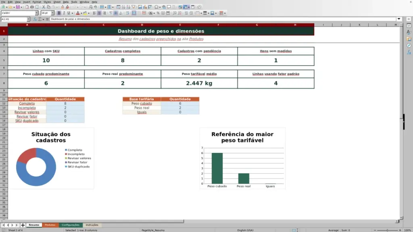Viewport: 413px width, 232px height.
Task: Open the Font Name dropdown
Action: pyautogui.click(x=37, y=13)
